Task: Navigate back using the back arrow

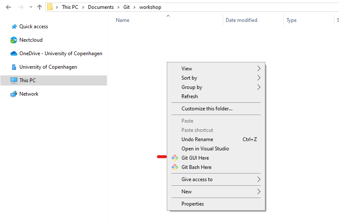Action: (x=8, y=7)
